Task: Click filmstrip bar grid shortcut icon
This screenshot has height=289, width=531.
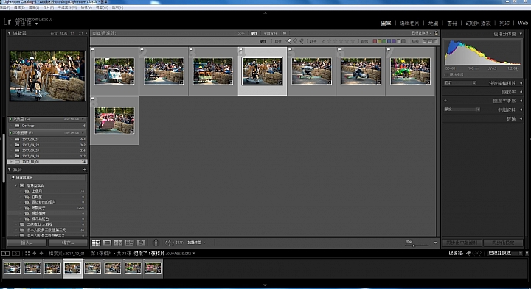Action: (x=27, y=253)
